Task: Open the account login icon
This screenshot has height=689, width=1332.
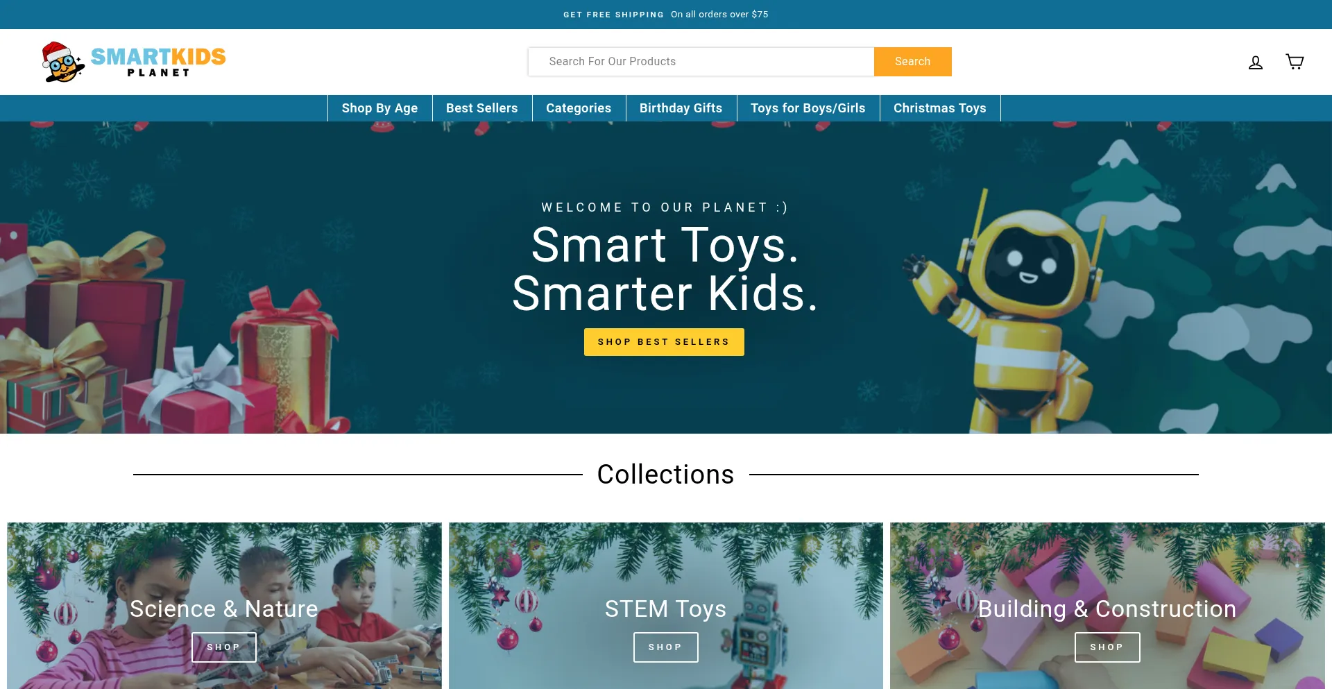Action: point(1255,62)
